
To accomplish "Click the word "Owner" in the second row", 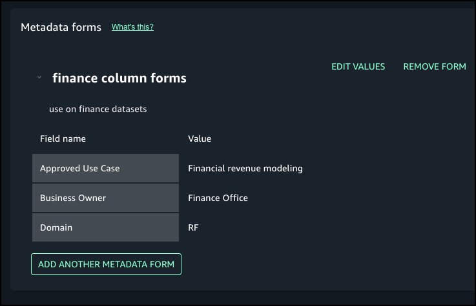I will coord(92,198).
